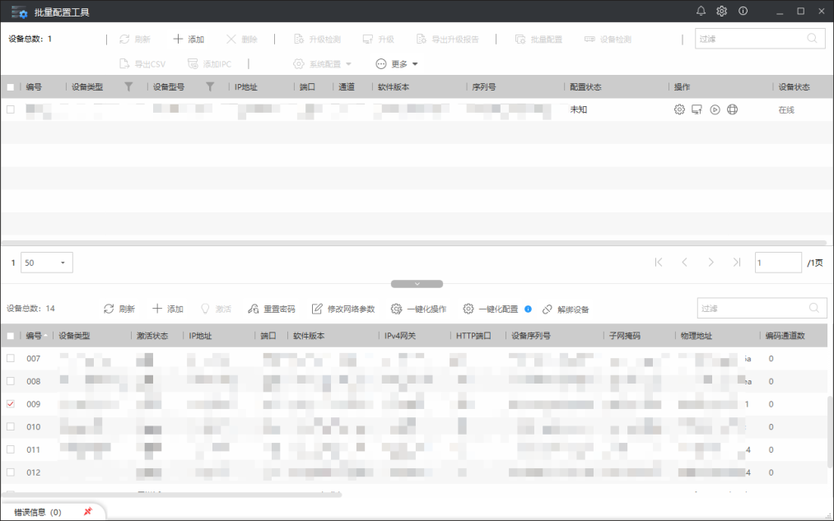Click the filter funnel beside 设备型号

pos(210,86)
